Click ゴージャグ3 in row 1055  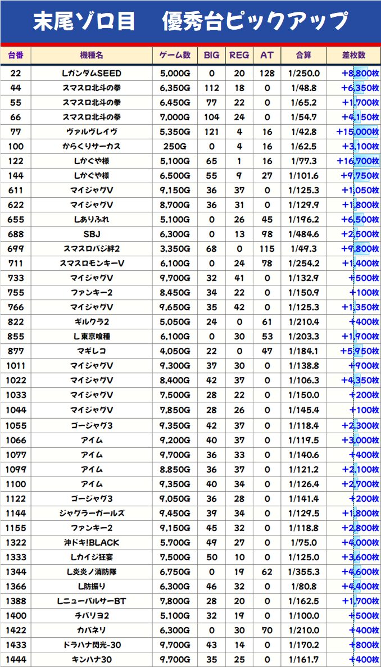point(92,425)
